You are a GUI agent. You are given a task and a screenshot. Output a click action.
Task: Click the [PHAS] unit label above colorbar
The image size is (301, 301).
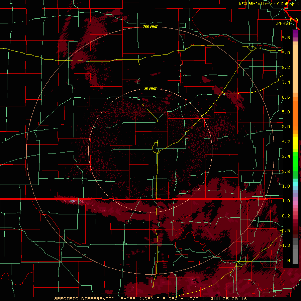click(283, 23)
